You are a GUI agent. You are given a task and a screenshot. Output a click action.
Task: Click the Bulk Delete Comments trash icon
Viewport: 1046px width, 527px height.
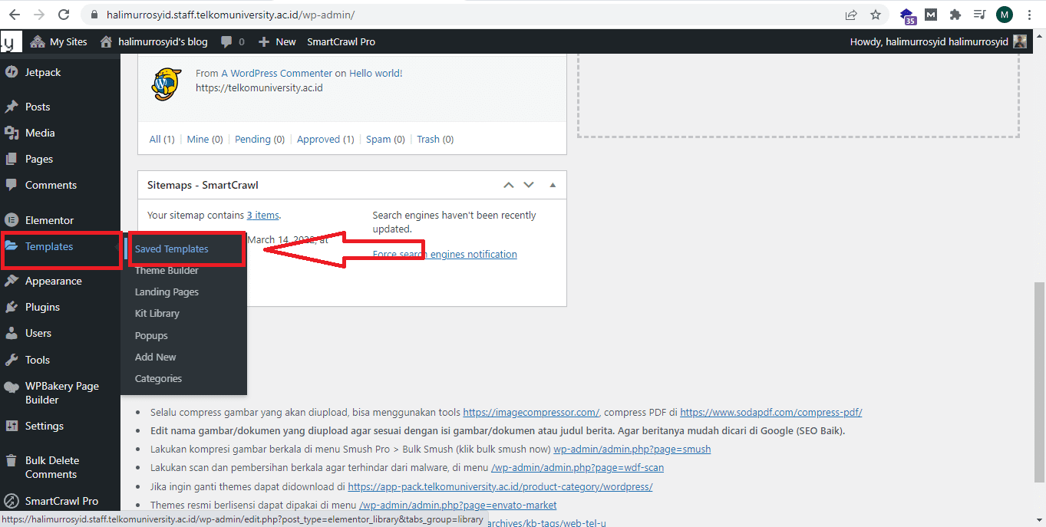point(11,461)
